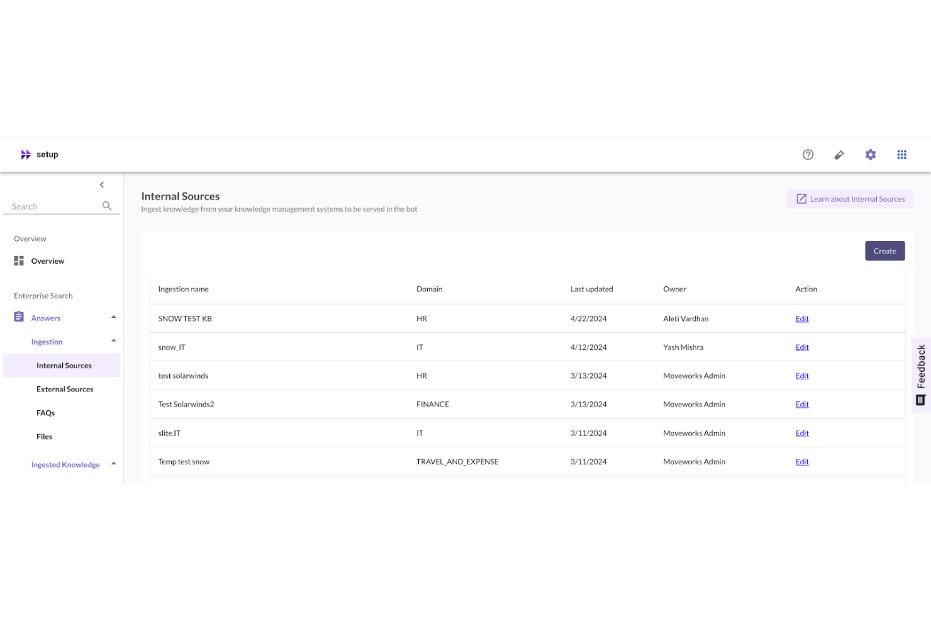Viewport: 931px width, 621px height.
Task: Click the Moveworks setup logo
Action: [39, 154]
